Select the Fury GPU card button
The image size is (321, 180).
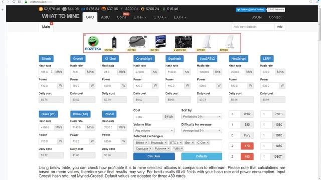pos(247,135)
